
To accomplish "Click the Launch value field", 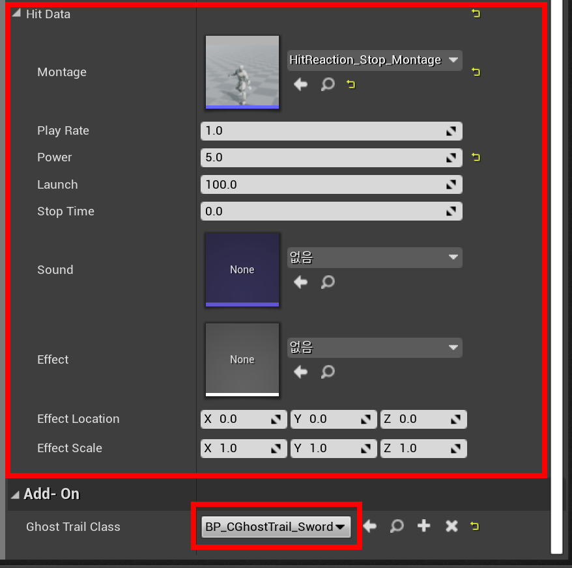I will point(331,185).
